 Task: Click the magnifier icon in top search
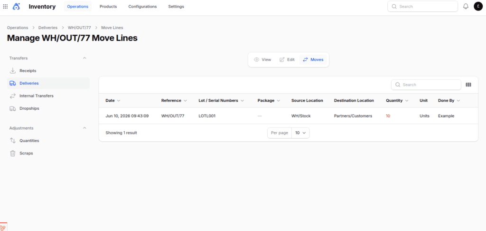point(394,6)
